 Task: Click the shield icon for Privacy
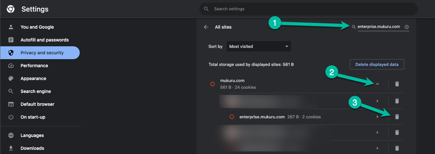pos(11,53)
